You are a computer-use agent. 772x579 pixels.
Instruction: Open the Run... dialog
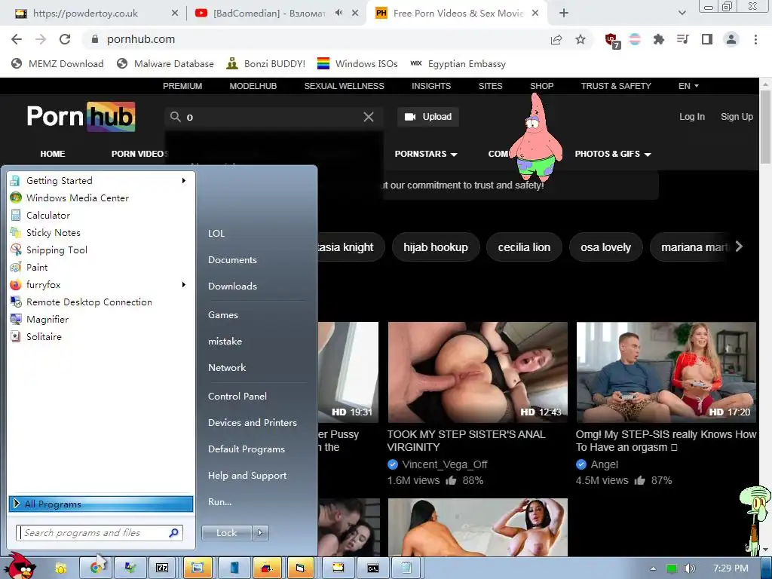coord(219,501)
